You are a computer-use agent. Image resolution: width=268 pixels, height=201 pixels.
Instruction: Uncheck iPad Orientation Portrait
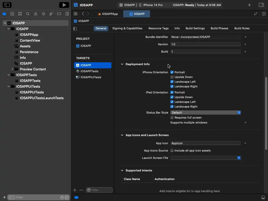[172, 92]
